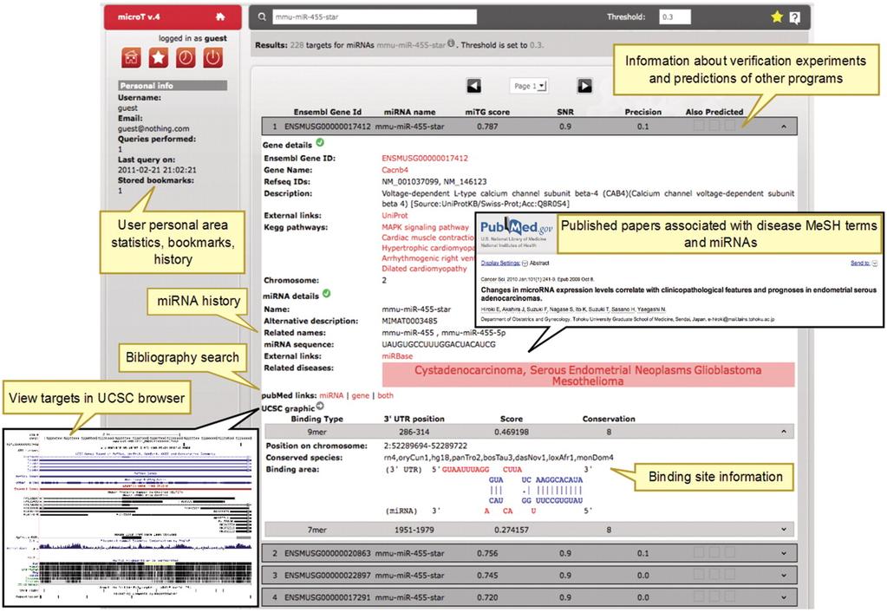Open the miRBase external link
This screenshot has width=887, height=612.
pos(397,356)
